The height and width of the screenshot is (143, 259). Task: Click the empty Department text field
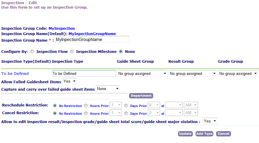[65, 96]
